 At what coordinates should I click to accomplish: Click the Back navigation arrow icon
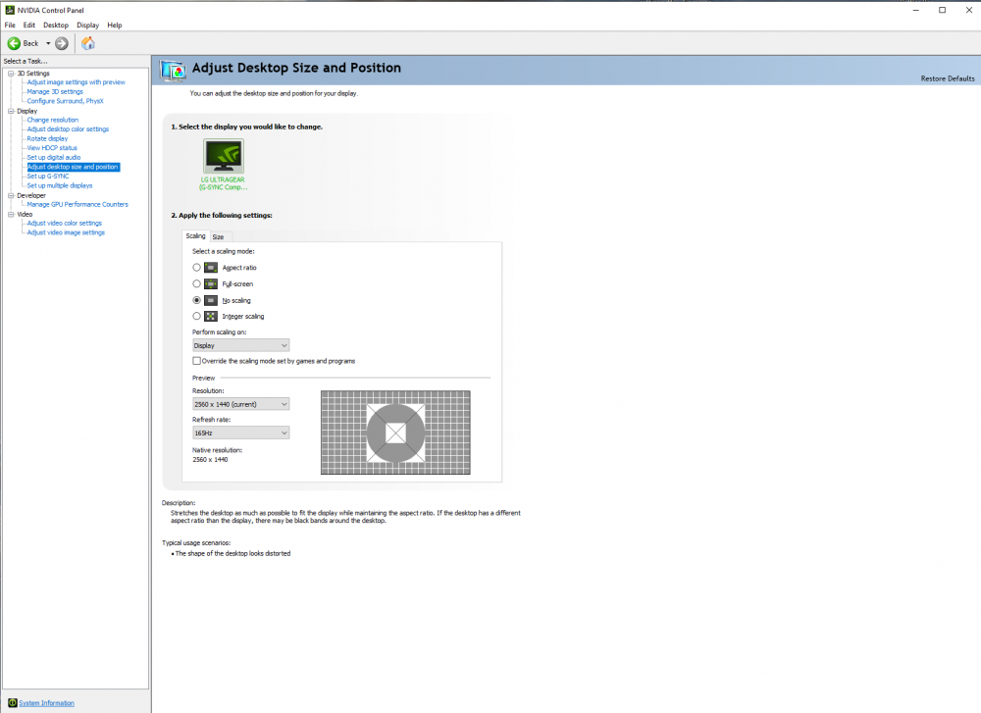[14, 43]
